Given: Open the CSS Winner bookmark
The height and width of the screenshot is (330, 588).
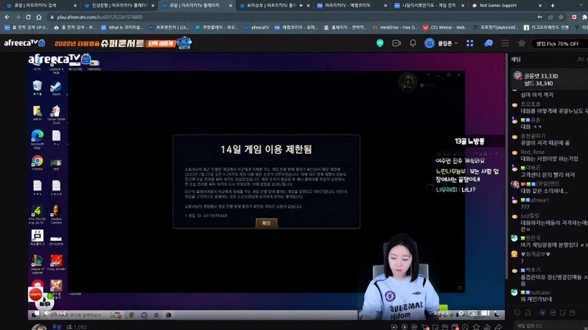Looking at the screenshot, I should 445,27.
